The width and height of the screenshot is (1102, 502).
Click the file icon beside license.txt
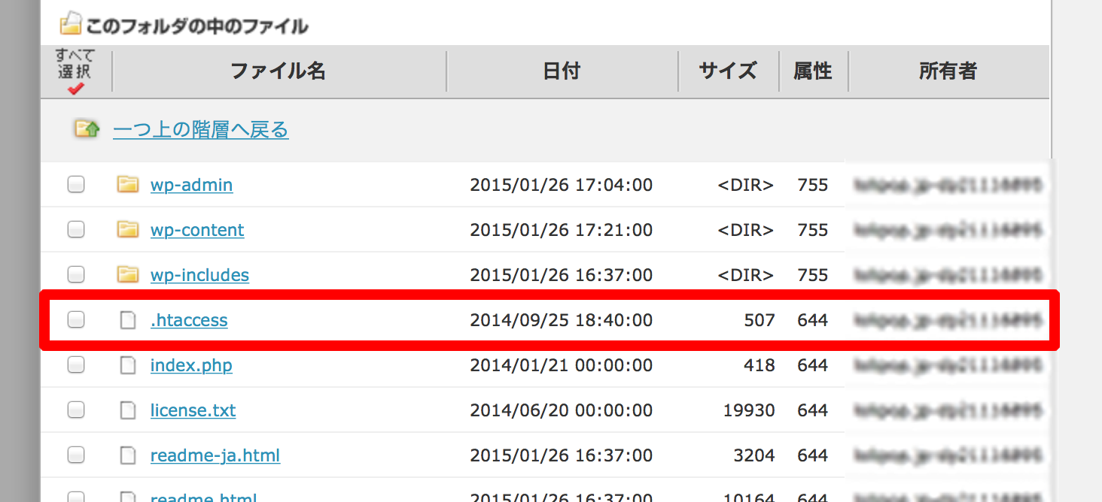click(129, 410)
